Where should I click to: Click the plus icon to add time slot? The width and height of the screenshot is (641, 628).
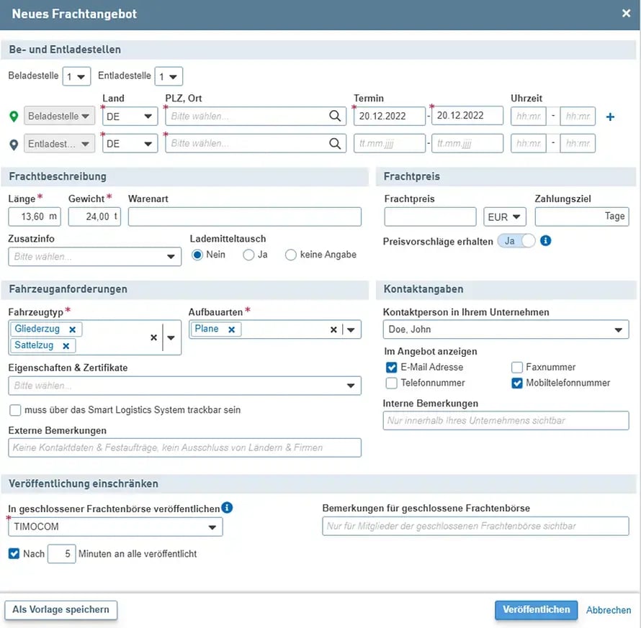[x=610, y=117]
